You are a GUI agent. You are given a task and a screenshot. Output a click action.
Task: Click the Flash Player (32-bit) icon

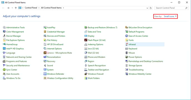click(x=86, y=40)
